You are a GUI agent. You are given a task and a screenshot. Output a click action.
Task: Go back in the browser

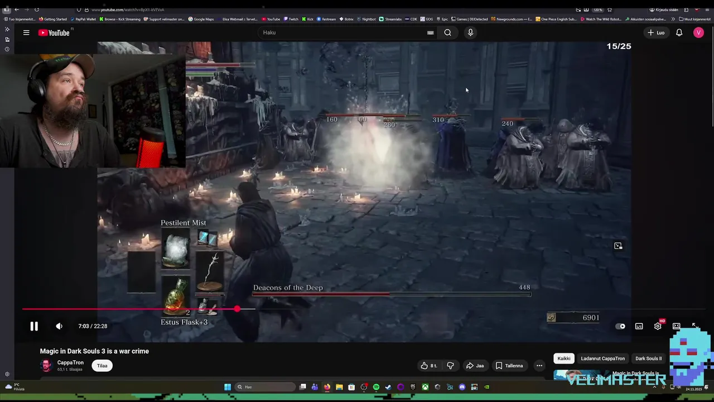pos(17,9)
